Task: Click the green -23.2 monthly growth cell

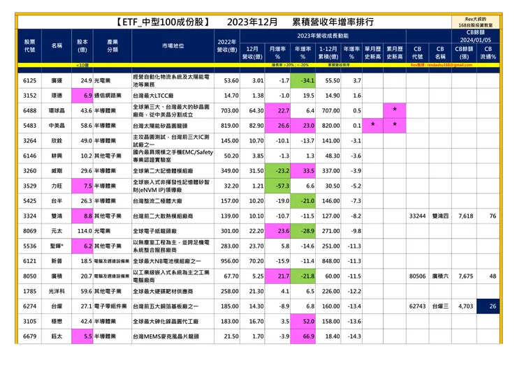Action: pos(277,171)
